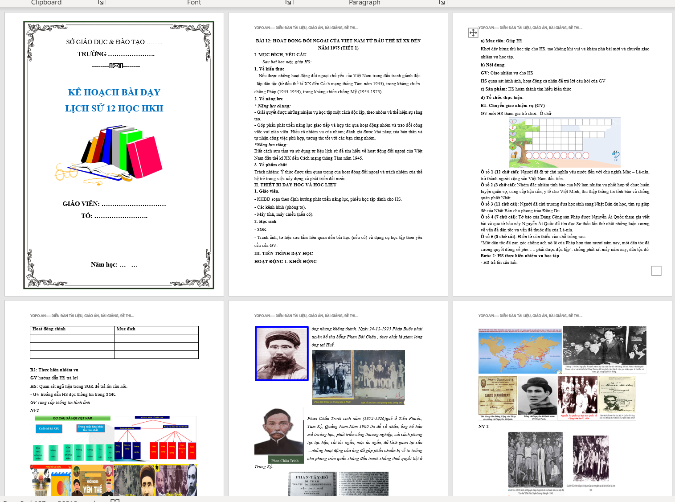Screen dimensions: 675x502
Task: Select the blue-bordered portrait photo
Action: (x=282, y=354)
